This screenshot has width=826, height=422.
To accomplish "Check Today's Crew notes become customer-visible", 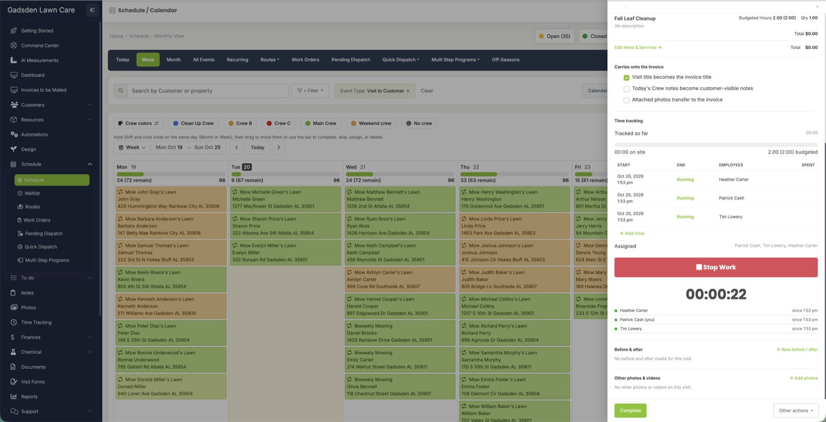I will click(626, 89).
